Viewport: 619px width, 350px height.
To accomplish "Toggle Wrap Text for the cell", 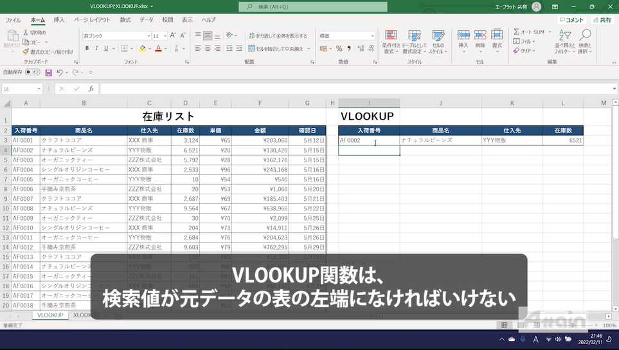I will (282, 36).
